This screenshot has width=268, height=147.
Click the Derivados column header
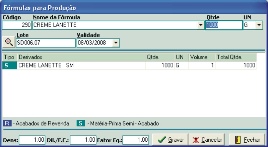click(x=81, y=57)
